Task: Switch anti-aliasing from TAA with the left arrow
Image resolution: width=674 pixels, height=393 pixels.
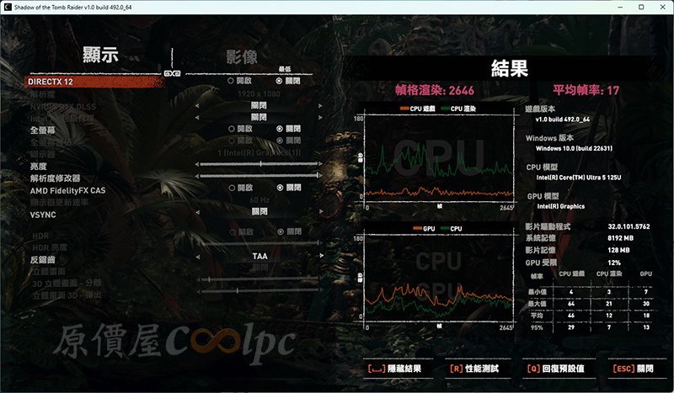Action: [198, 257]
